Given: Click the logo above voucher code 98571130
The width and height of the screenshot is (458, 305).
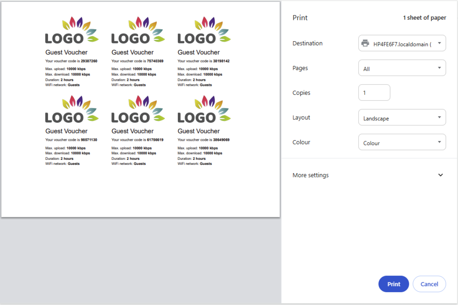Looking at the screenshot, I should pyautogui.click(x=72, y=110).
